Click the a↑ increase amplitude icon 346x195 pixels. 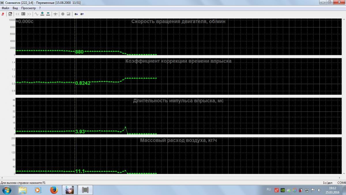[82, 14]
